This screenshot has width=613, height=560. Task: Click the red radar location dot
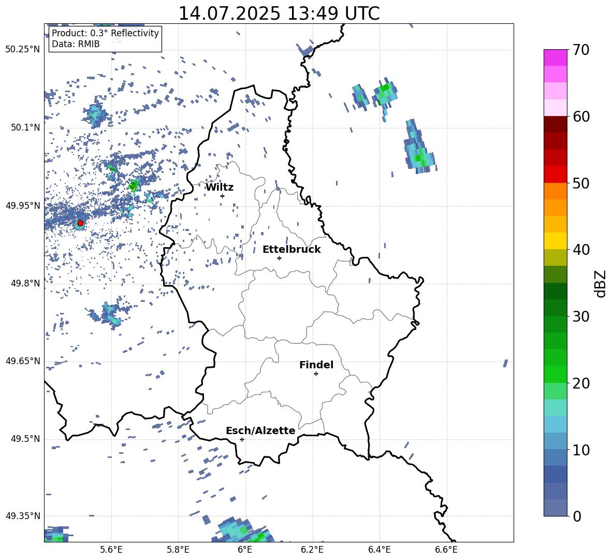[80, 223]
